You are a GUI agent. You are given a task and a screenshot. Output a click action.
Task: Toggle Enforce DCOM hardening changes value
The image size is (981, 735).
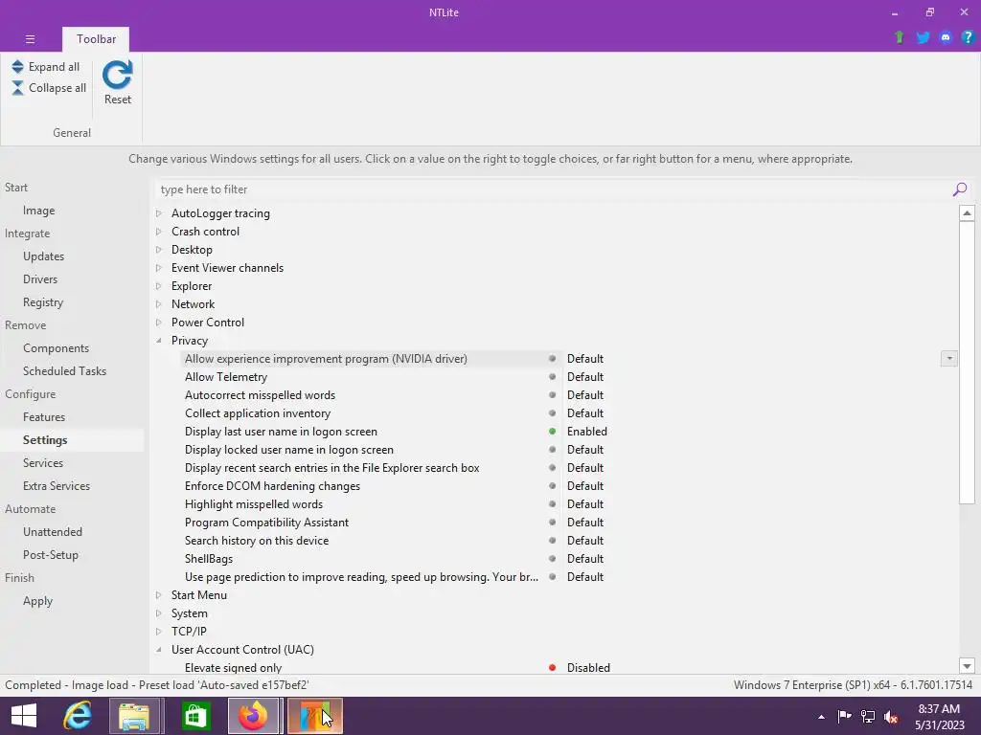tap(585, 485)
